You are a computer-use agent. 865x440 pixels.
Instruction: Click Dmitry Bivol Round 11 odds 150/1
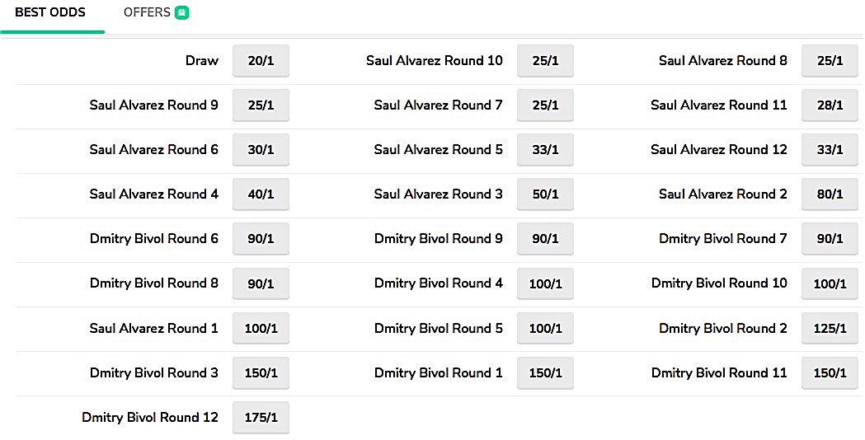pyautogui.click(x=830, y=373)
